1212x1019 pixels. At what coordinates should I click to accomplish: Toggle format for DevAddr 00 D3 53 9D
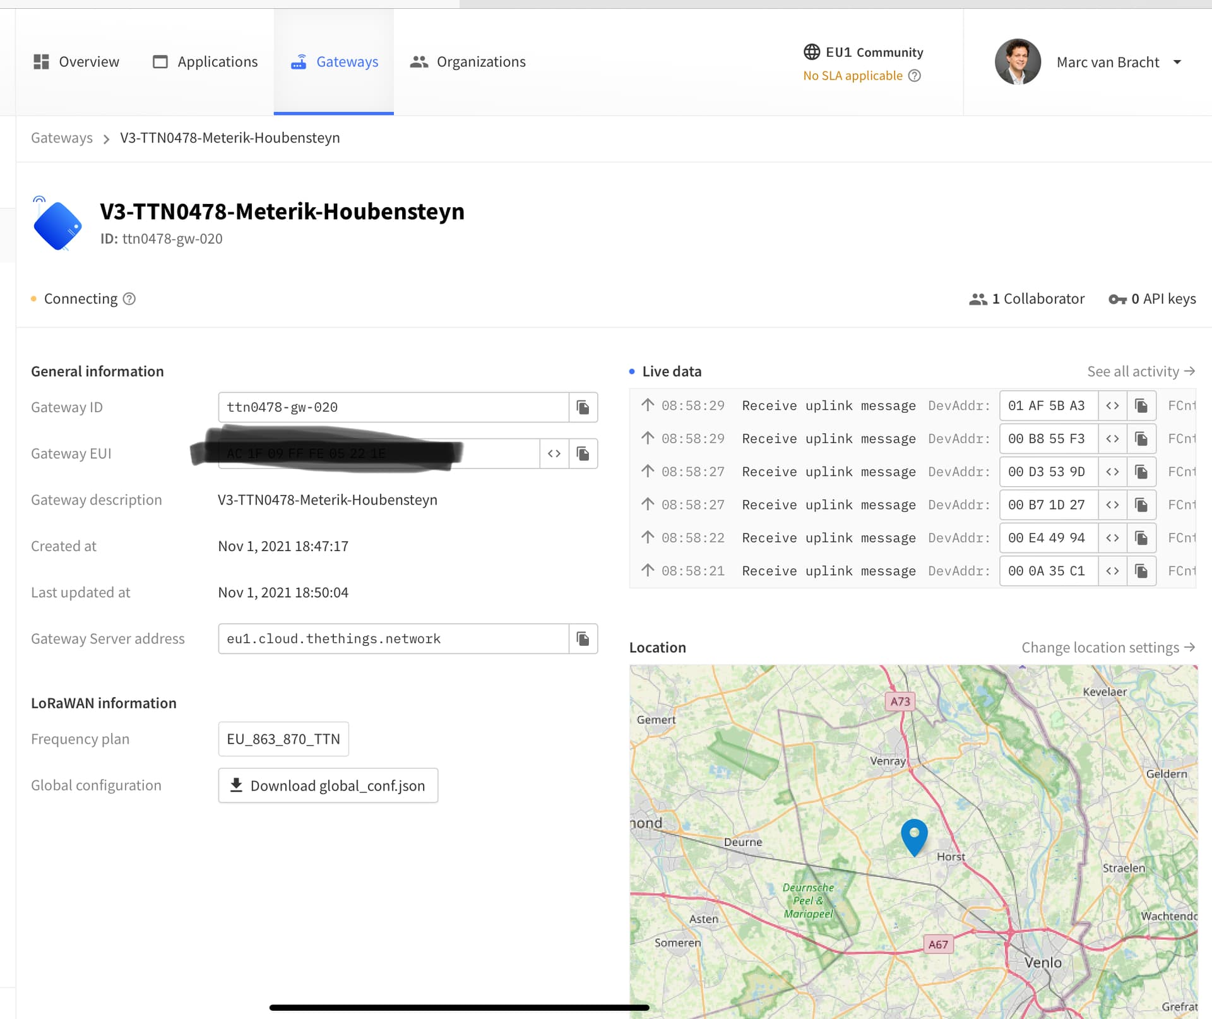1113,472
